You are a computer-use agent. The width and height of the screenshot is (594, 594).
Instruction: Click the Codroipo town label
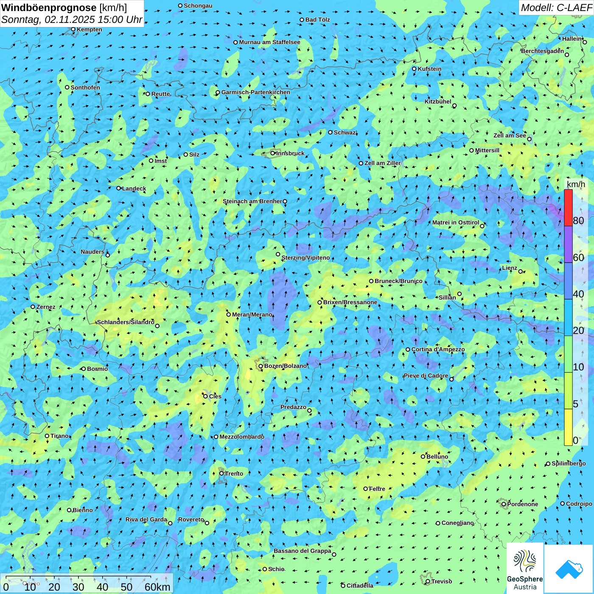(x=579, y=504)
